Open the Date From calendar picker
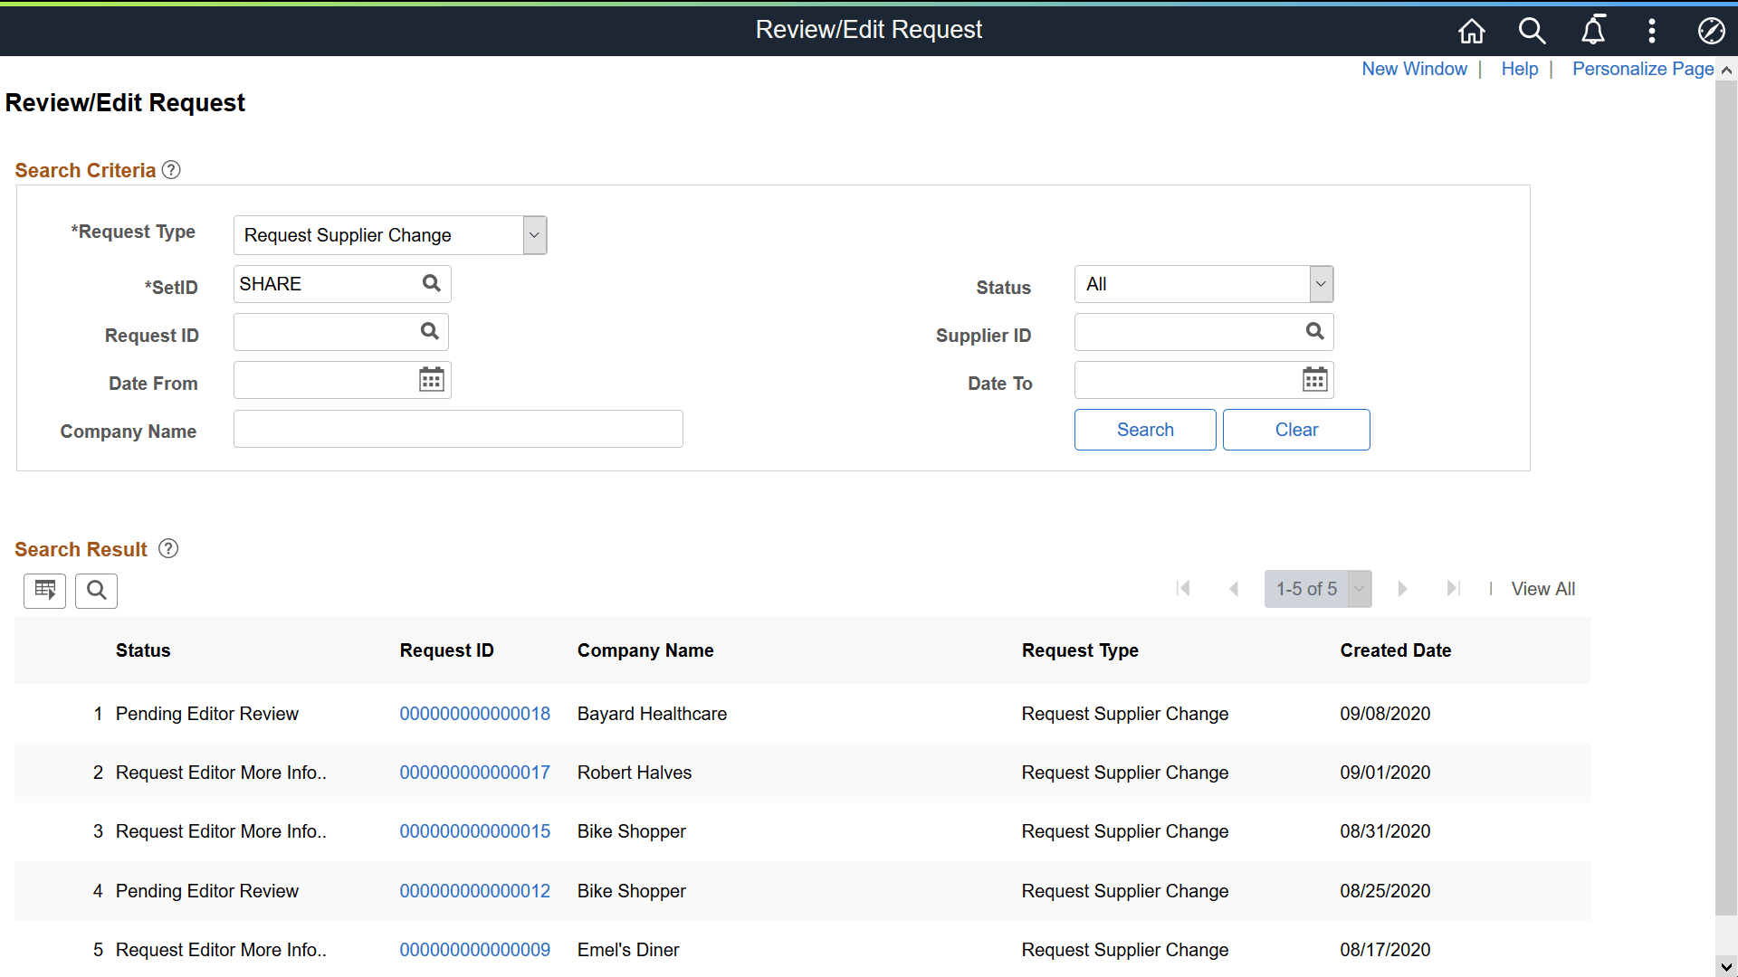The width and height of the screenshot is (1738, 977). (431, 379)
